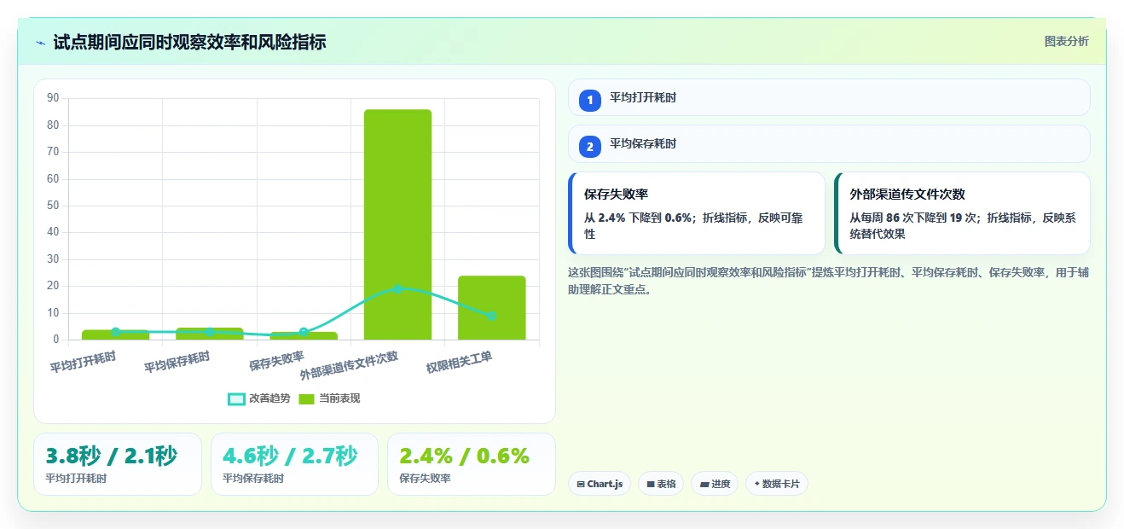Click the lightning icon beside the title
1124x529 pixels.
(x=41, y=43)
